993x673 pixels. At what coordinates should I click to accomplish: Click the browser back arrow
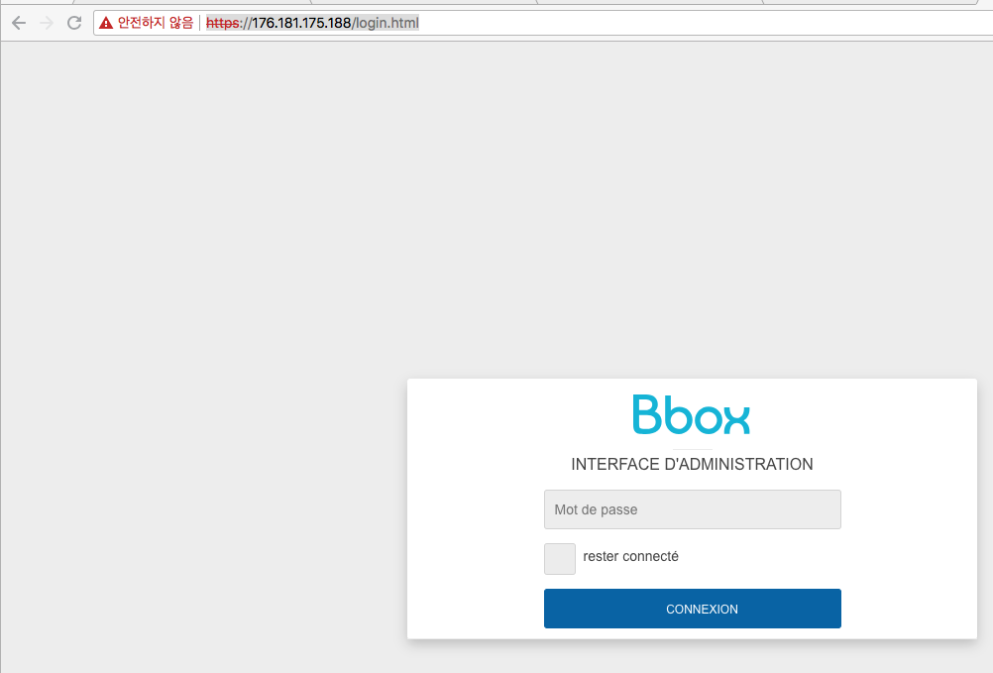(x=19, y=24)
